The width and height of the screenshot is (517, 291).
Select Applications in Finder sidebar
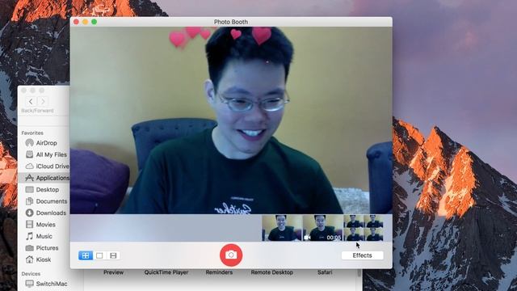[44, 178]
